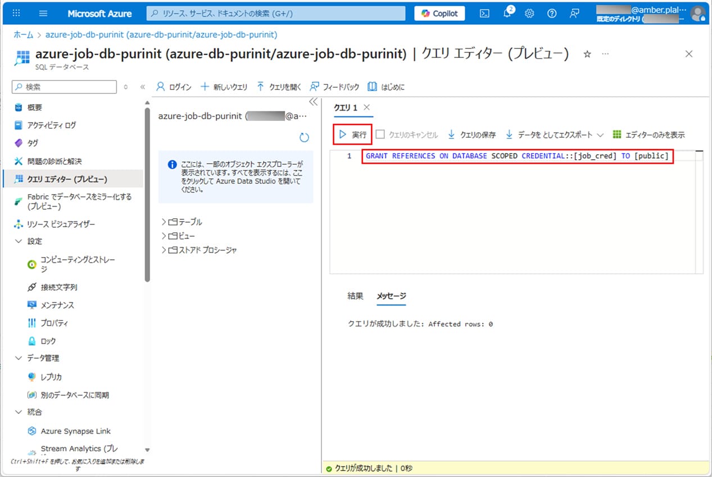Open portal settings gear icon

[x=529, y=13]
